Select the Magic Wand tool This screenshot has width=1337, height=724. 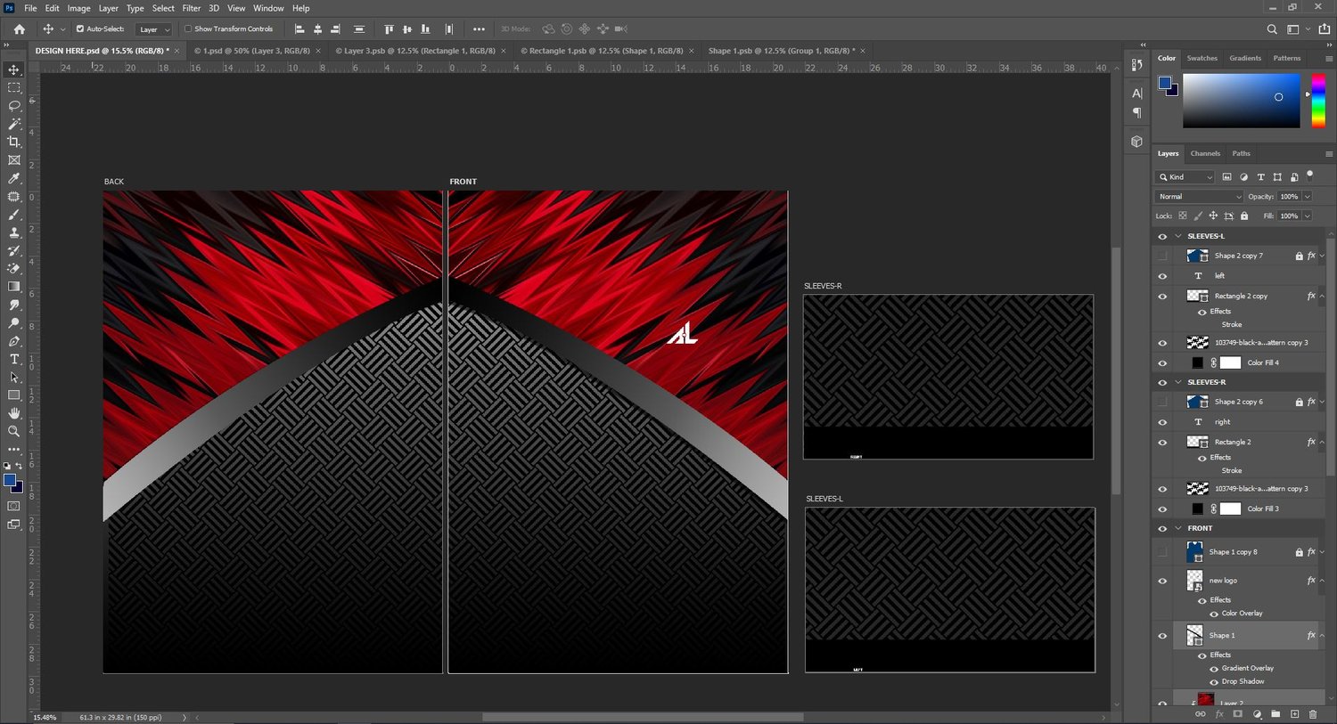pyautogui.click(x=14, y=124)
